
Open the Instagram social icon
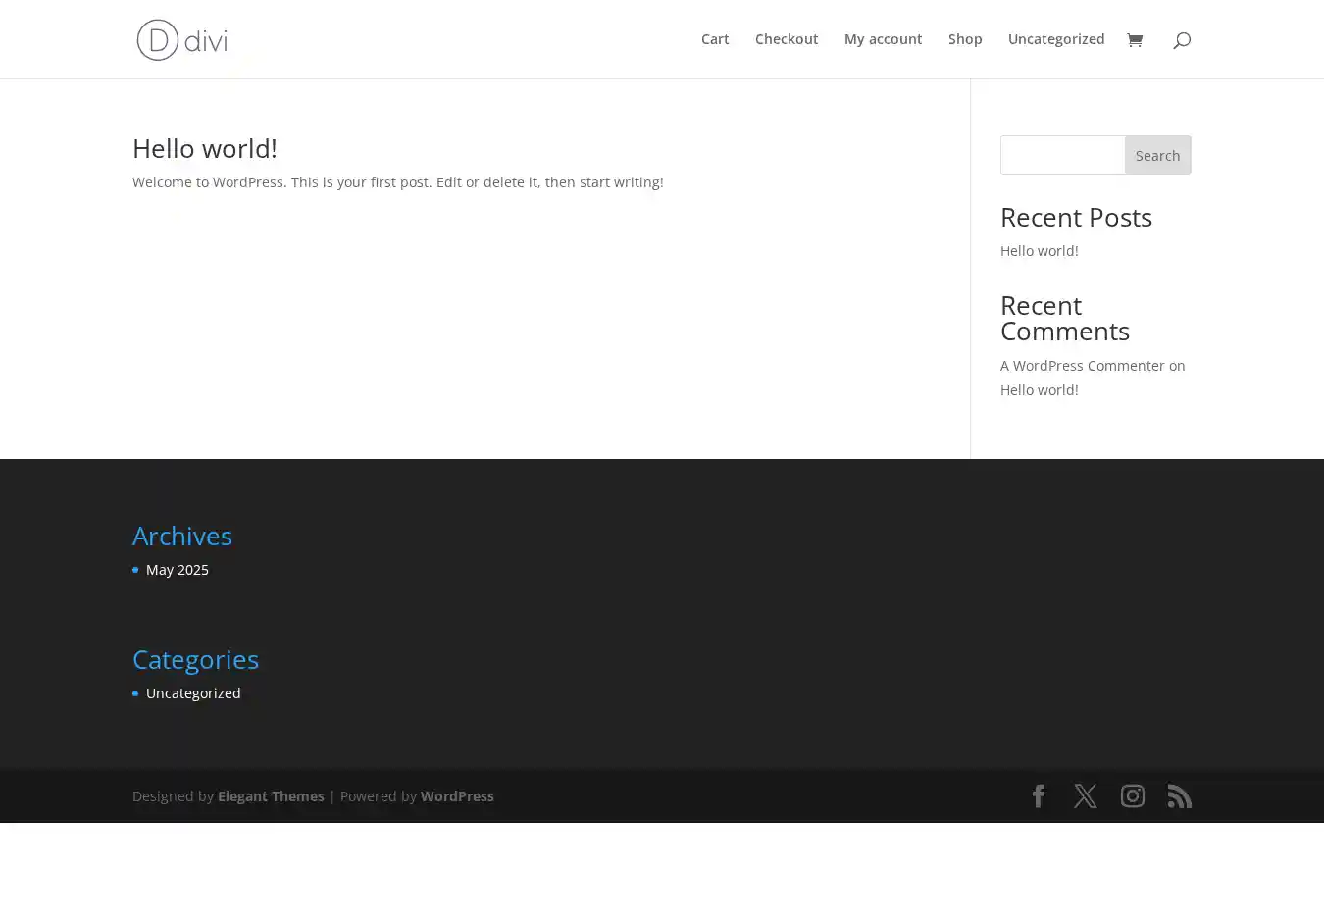coord(1133,796)
